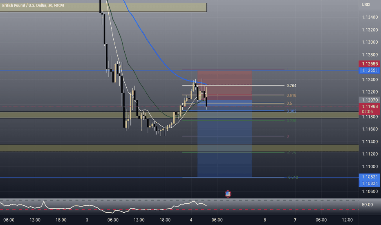
Task: Click the USD currency label on price axis
Action: (365, 4)
